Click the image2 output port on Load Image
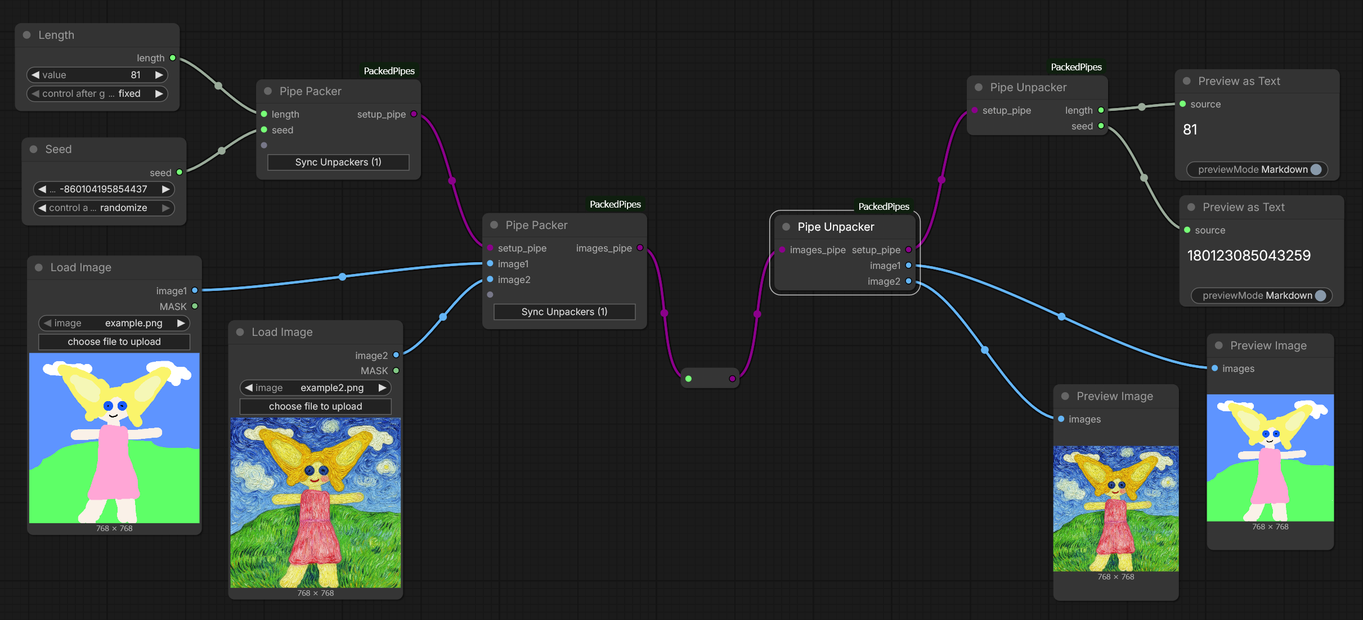 [x=396, y=355]
